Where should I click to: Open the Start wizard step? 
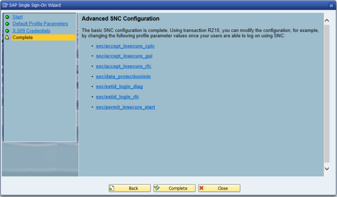[18, 17]
